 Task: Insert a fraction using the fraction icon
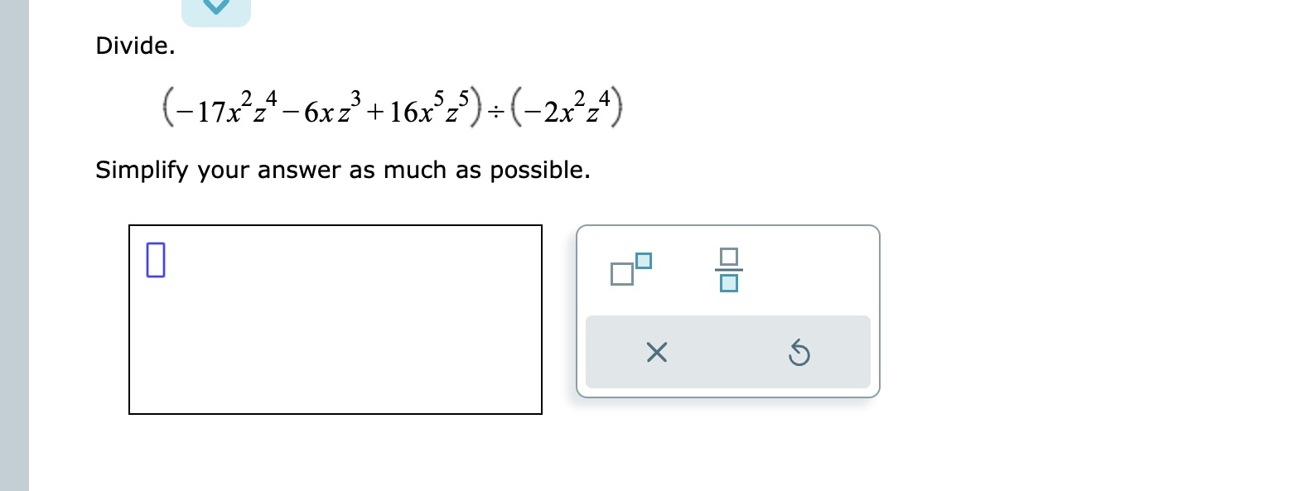pos(727,269)
